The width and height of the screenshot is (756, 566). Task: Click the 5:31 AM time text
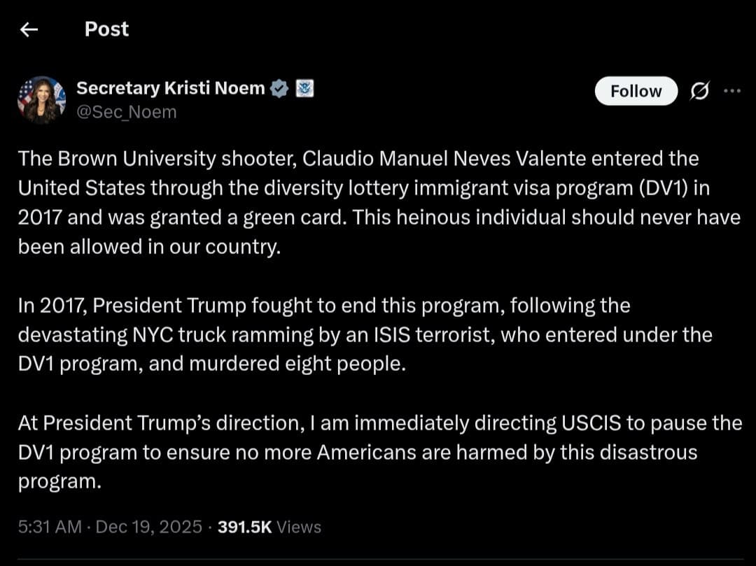(48, 527)
